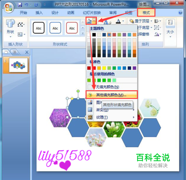Select the white tulips picture hexagon

[x=114, y=129]
